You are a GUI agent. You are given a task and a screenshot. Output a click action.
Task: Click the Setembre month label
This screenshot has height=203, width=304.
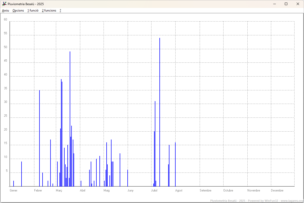click(x=206, y=190)
